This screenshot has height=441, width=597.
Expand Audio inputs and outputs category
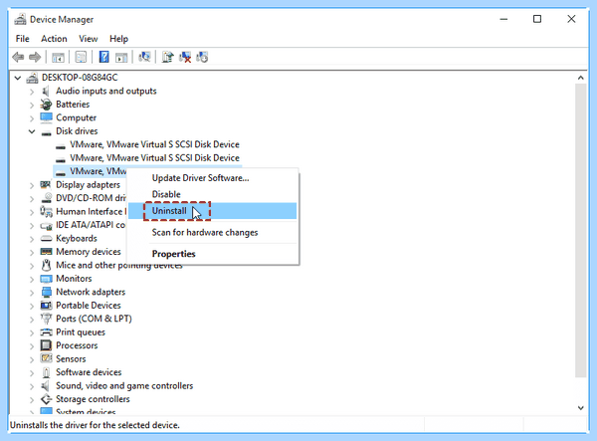[32, 92]
